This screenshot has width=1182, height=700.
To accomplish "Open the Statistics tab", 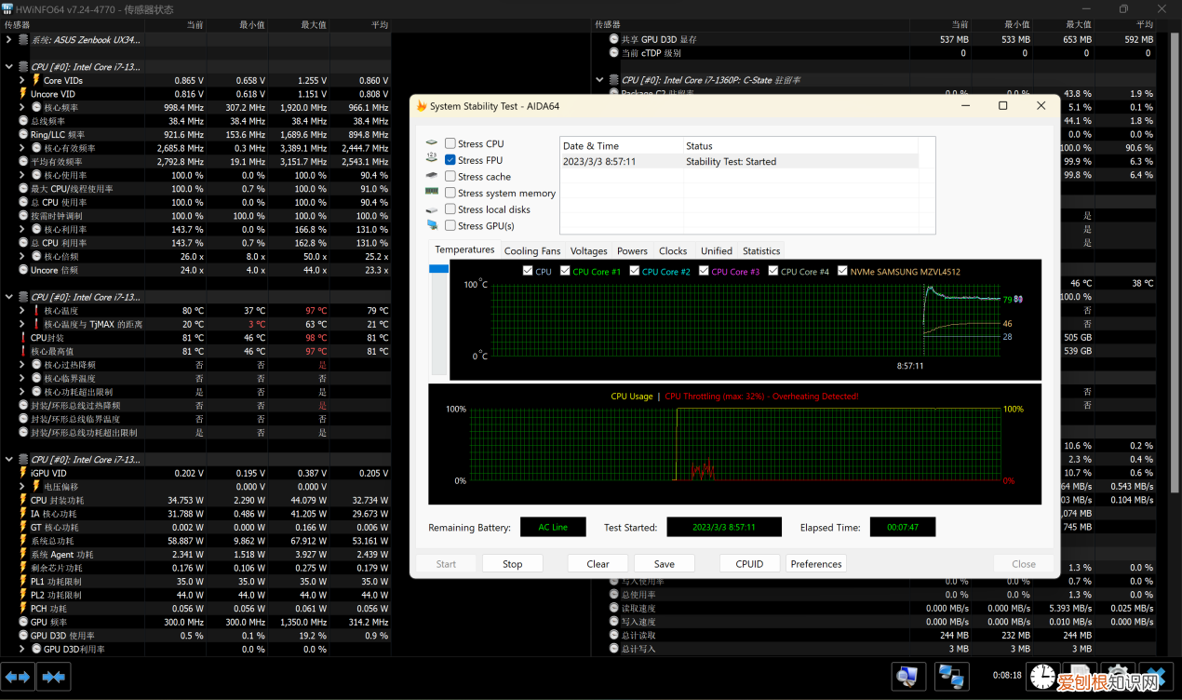I will (x=760, y=250).
